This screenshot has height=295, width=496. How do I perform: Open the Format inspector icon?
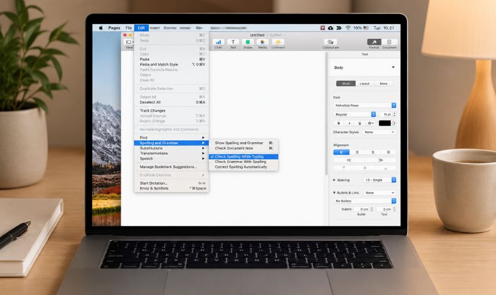click(374, 42)
